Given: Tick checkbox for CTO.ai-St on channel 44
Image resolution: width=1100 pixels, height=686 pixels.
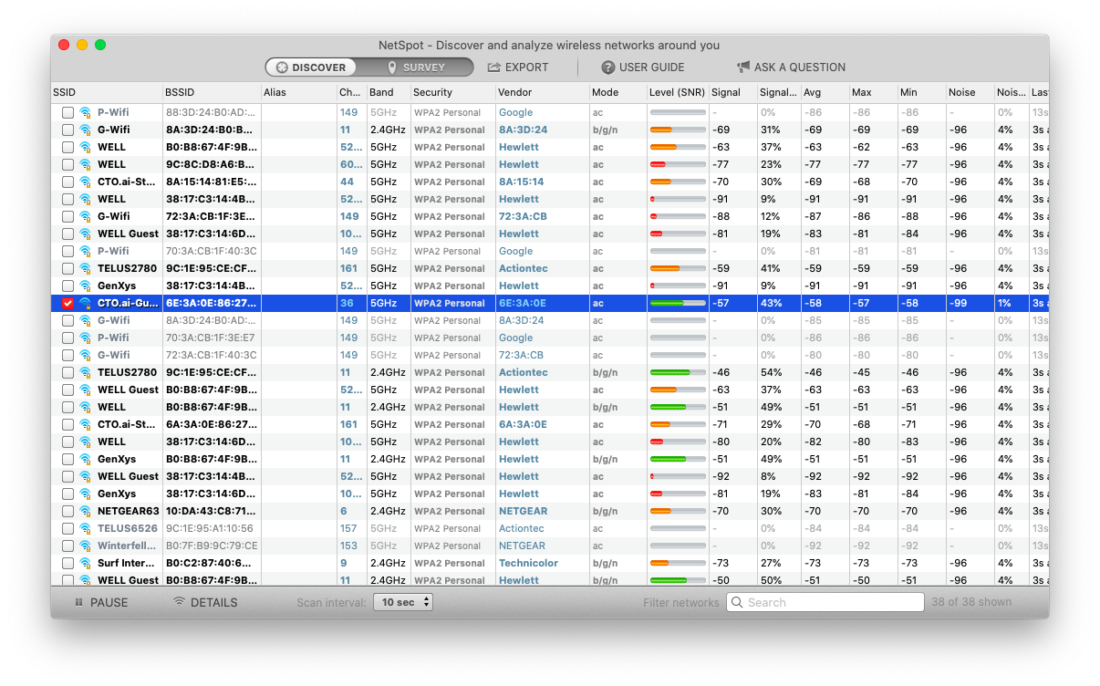Looking at the screenshot, I should [x=67, y=182].
